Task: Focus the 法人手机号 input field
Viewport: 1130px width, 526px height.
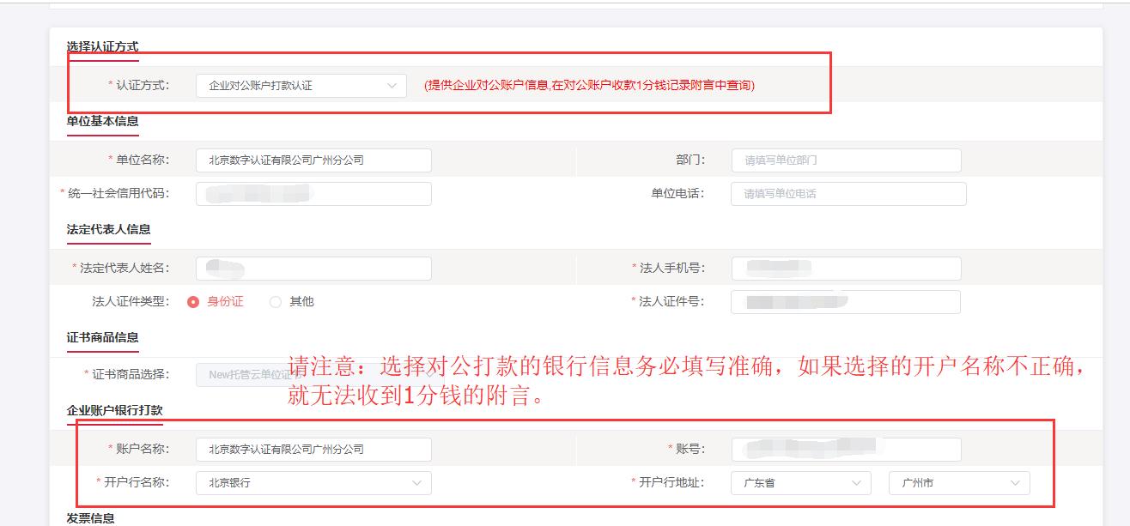Action: 846,269
